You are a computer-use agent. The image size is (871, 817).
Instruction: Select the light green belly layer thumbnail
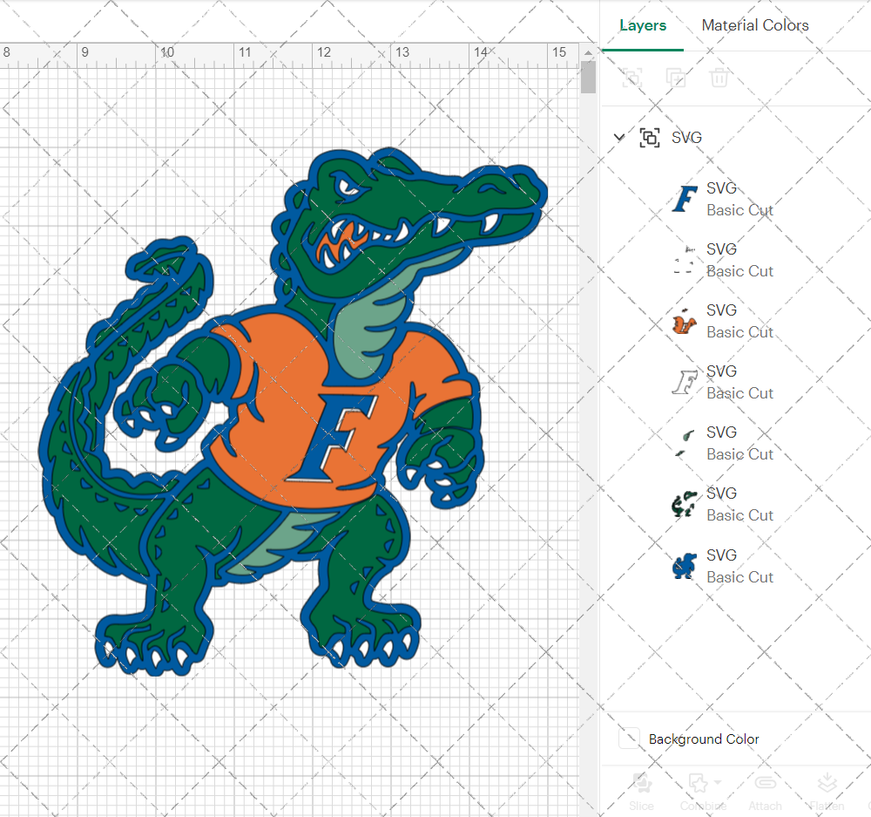coord(685,443)
